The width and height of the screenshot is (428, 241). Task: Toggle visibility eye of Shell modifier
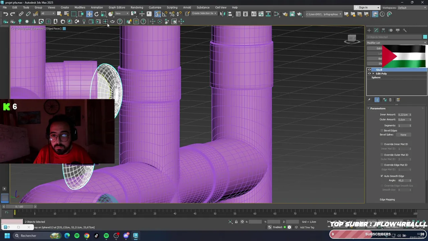pos(369,70)
